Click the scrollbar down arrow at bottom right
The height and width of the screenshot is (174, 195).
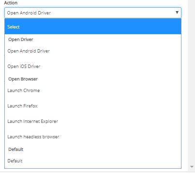click(x=192, y=167)
